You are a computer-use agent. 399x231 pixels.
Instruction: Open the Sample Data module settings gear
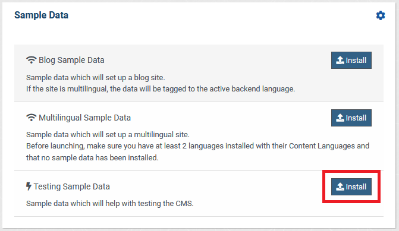pyautogui.click(x=381, y=15)
